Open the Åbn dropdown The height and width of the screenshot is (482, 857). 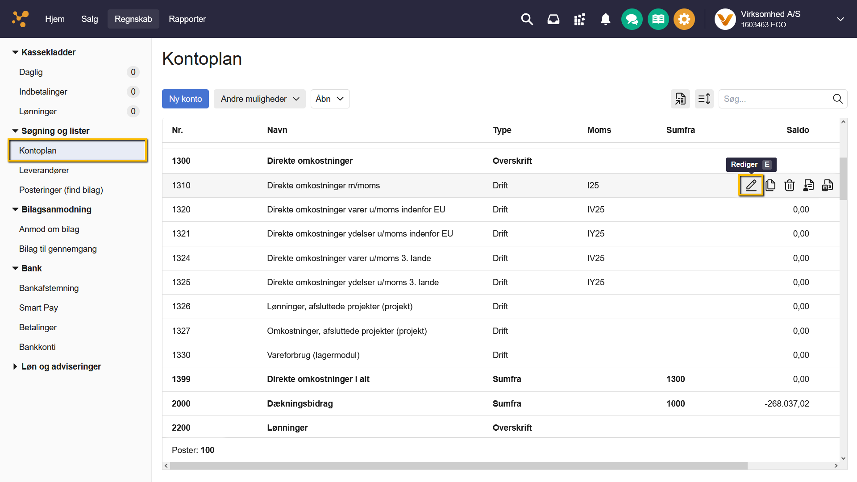(x=330, y=99)
